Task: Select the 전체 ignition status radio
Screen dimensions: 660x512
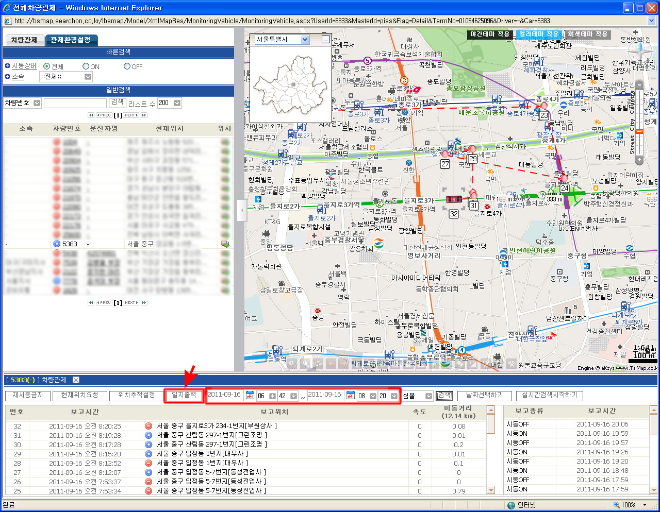Action: (47, 66)
